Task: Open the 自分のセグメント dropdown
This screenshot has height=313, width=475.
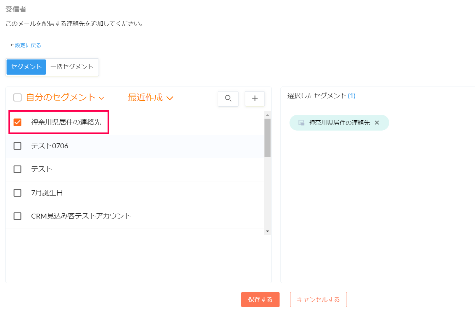Action: pyautogui.click(x=65, y=98)
